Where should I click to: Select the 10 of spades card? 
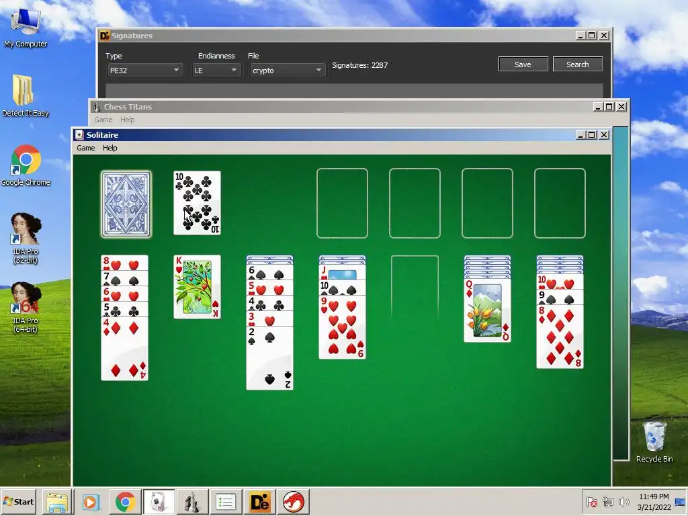342,288
